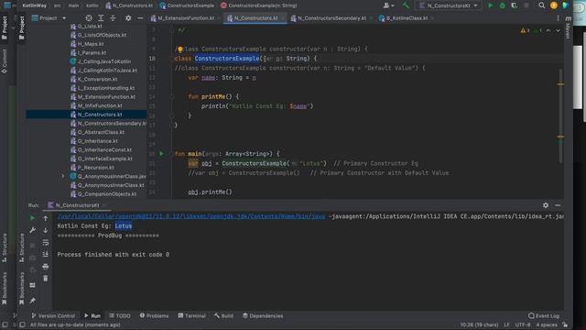Click the warnings indicator in editor corner
The height and width of the screenshot is (330, 586).
[x=525, y=30]
